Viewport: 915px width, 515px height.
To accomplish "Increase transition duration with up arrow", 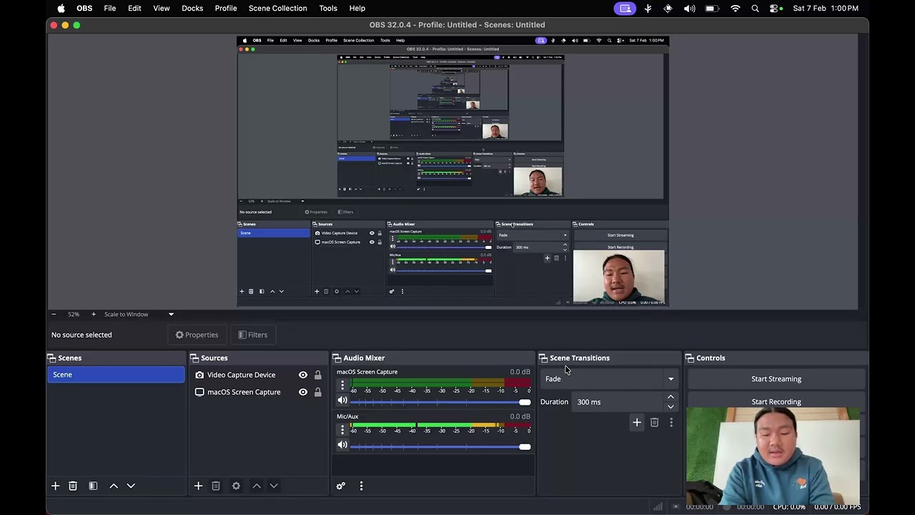I will pos(671,397).
